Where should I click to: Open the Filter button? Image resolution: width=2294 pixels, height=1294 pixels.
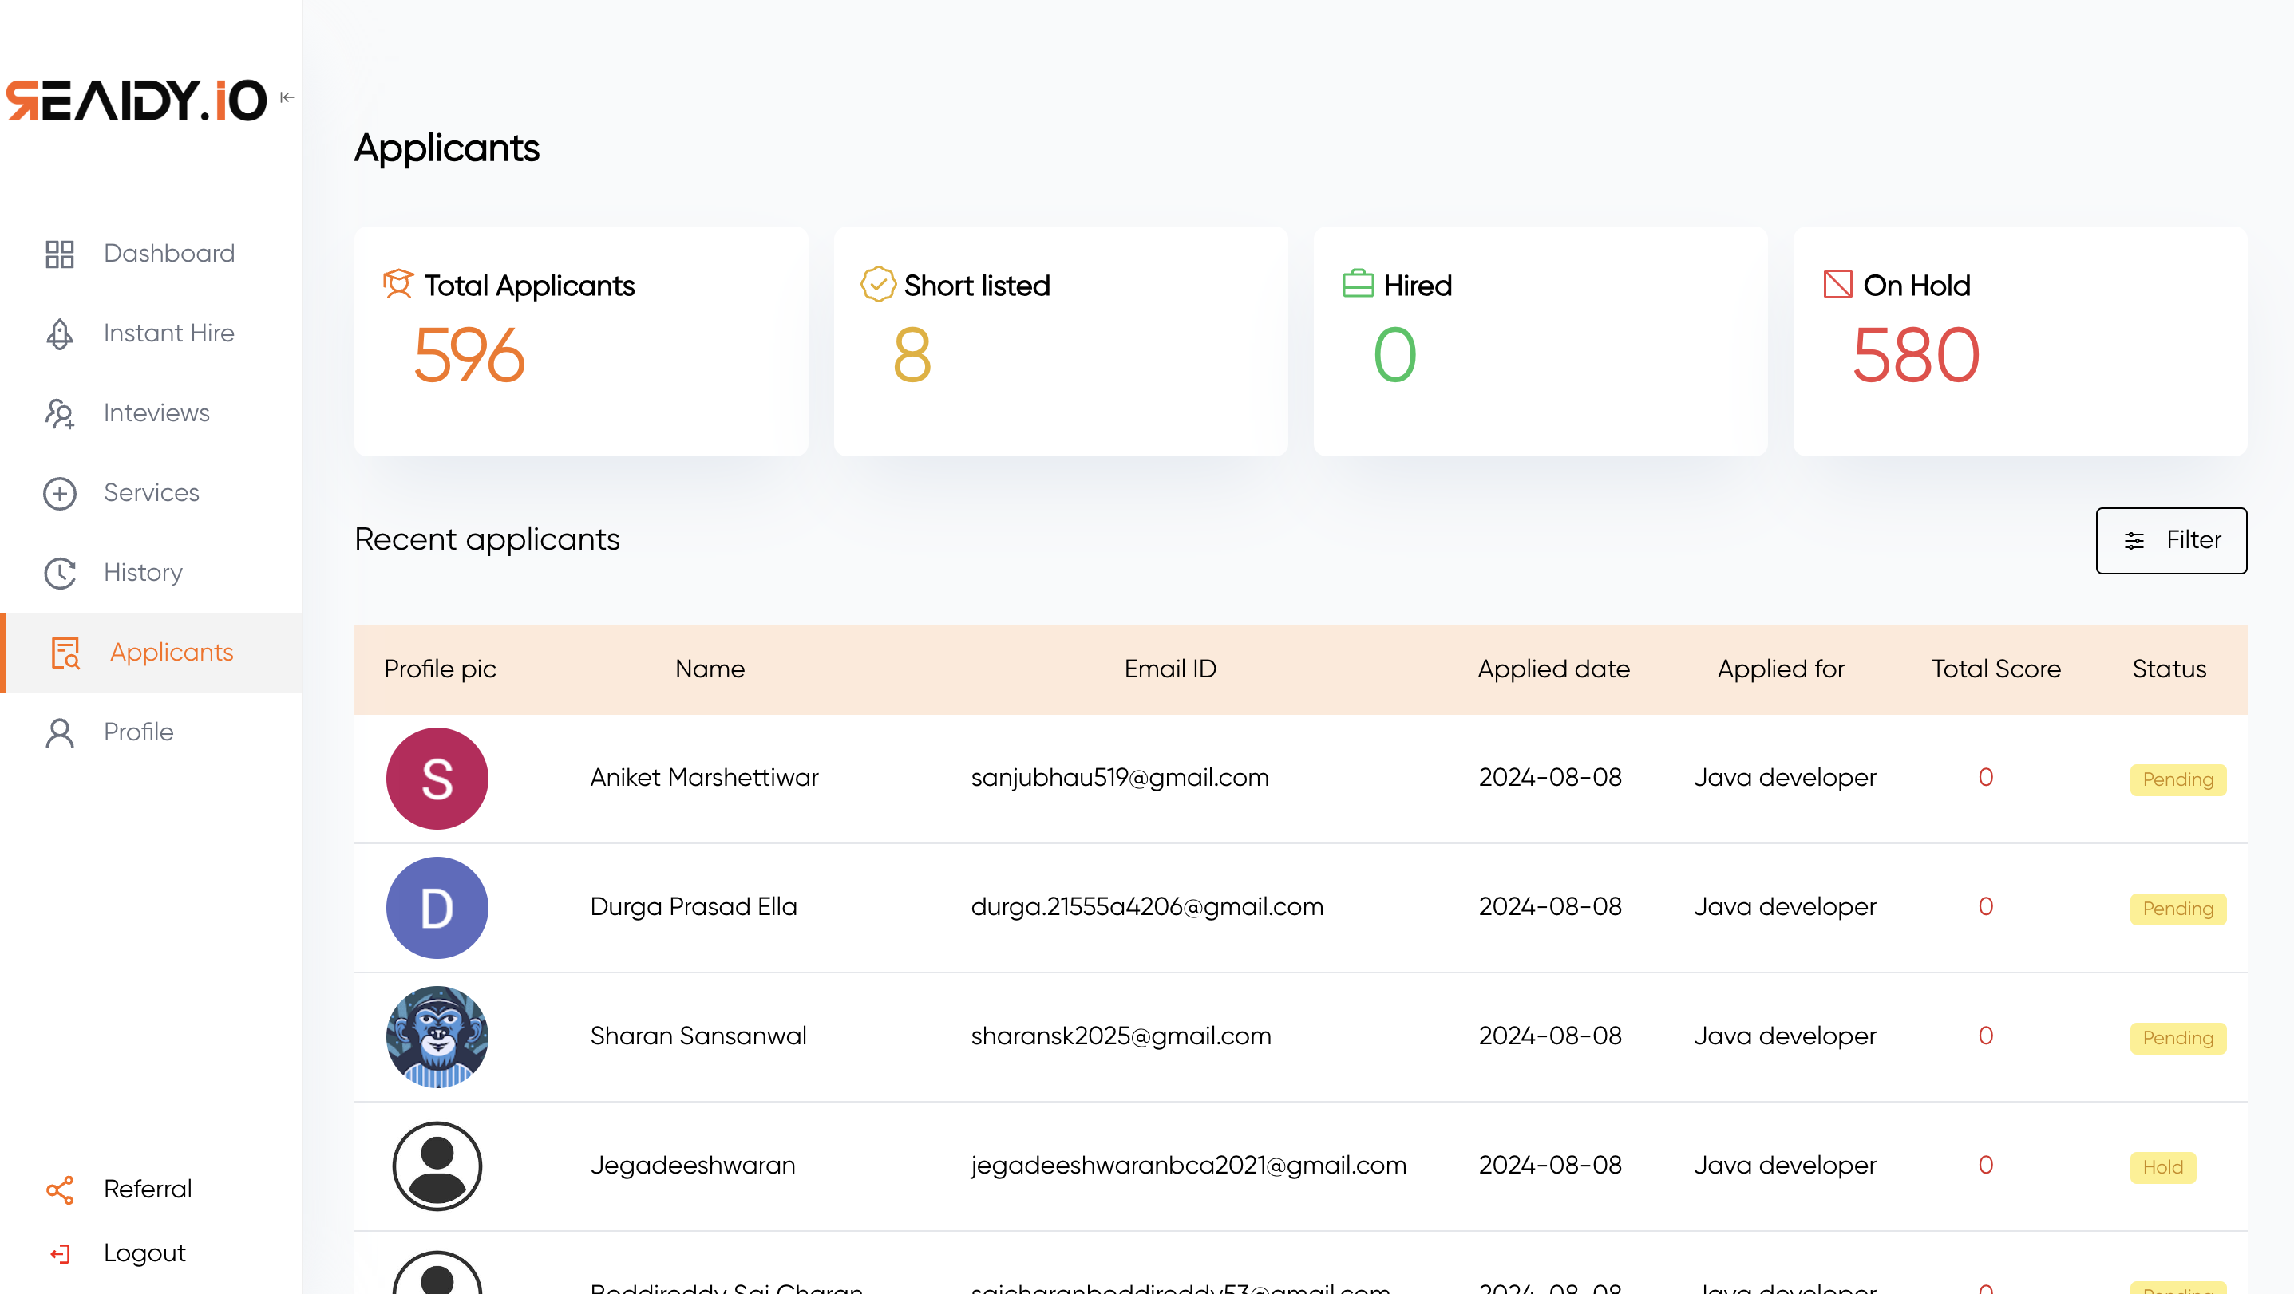point(2170,540)
